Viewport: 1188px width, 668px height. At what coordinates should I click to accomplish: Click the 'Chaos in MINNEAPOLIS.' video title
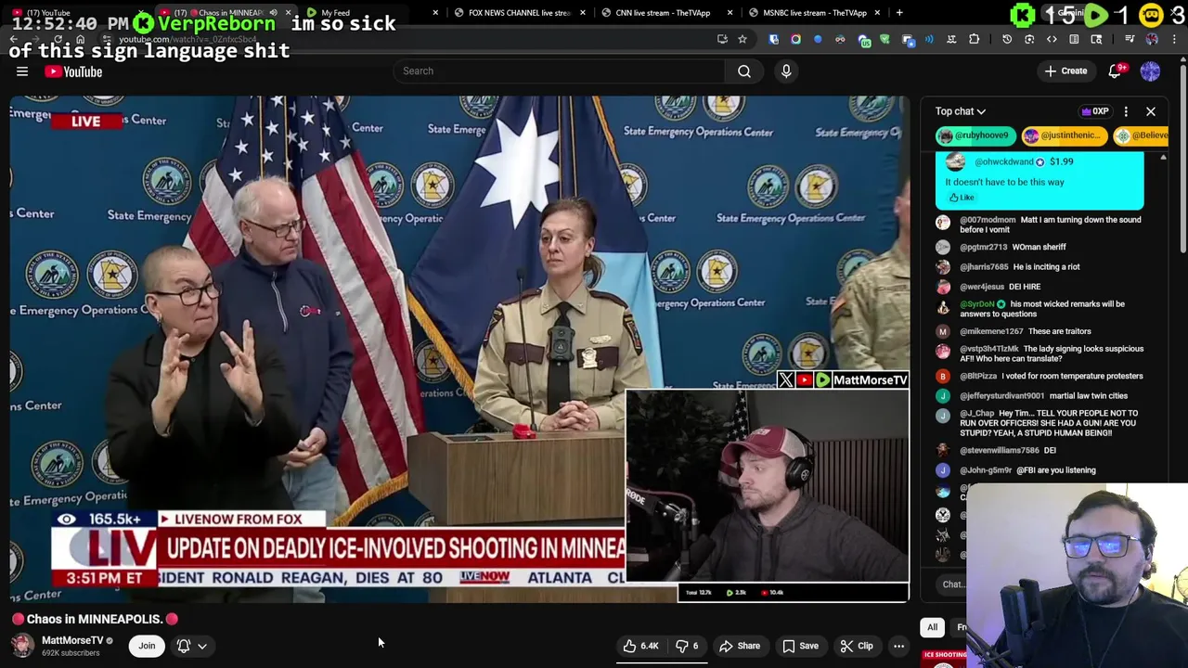[95, 619]
